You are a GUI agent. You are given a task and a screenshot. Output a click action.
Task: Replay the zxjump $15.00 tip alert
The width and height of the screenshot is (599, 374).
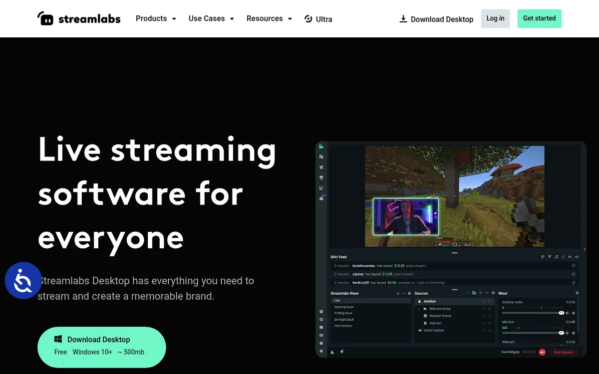click(574, 274)
